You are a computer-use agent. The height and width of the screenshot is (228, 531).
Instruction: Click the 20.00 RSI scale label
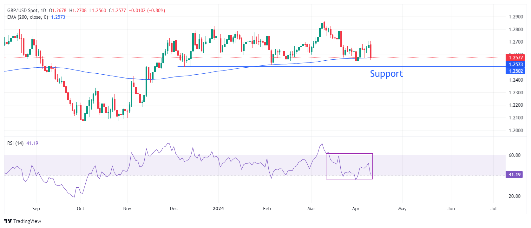click(515, 196)
